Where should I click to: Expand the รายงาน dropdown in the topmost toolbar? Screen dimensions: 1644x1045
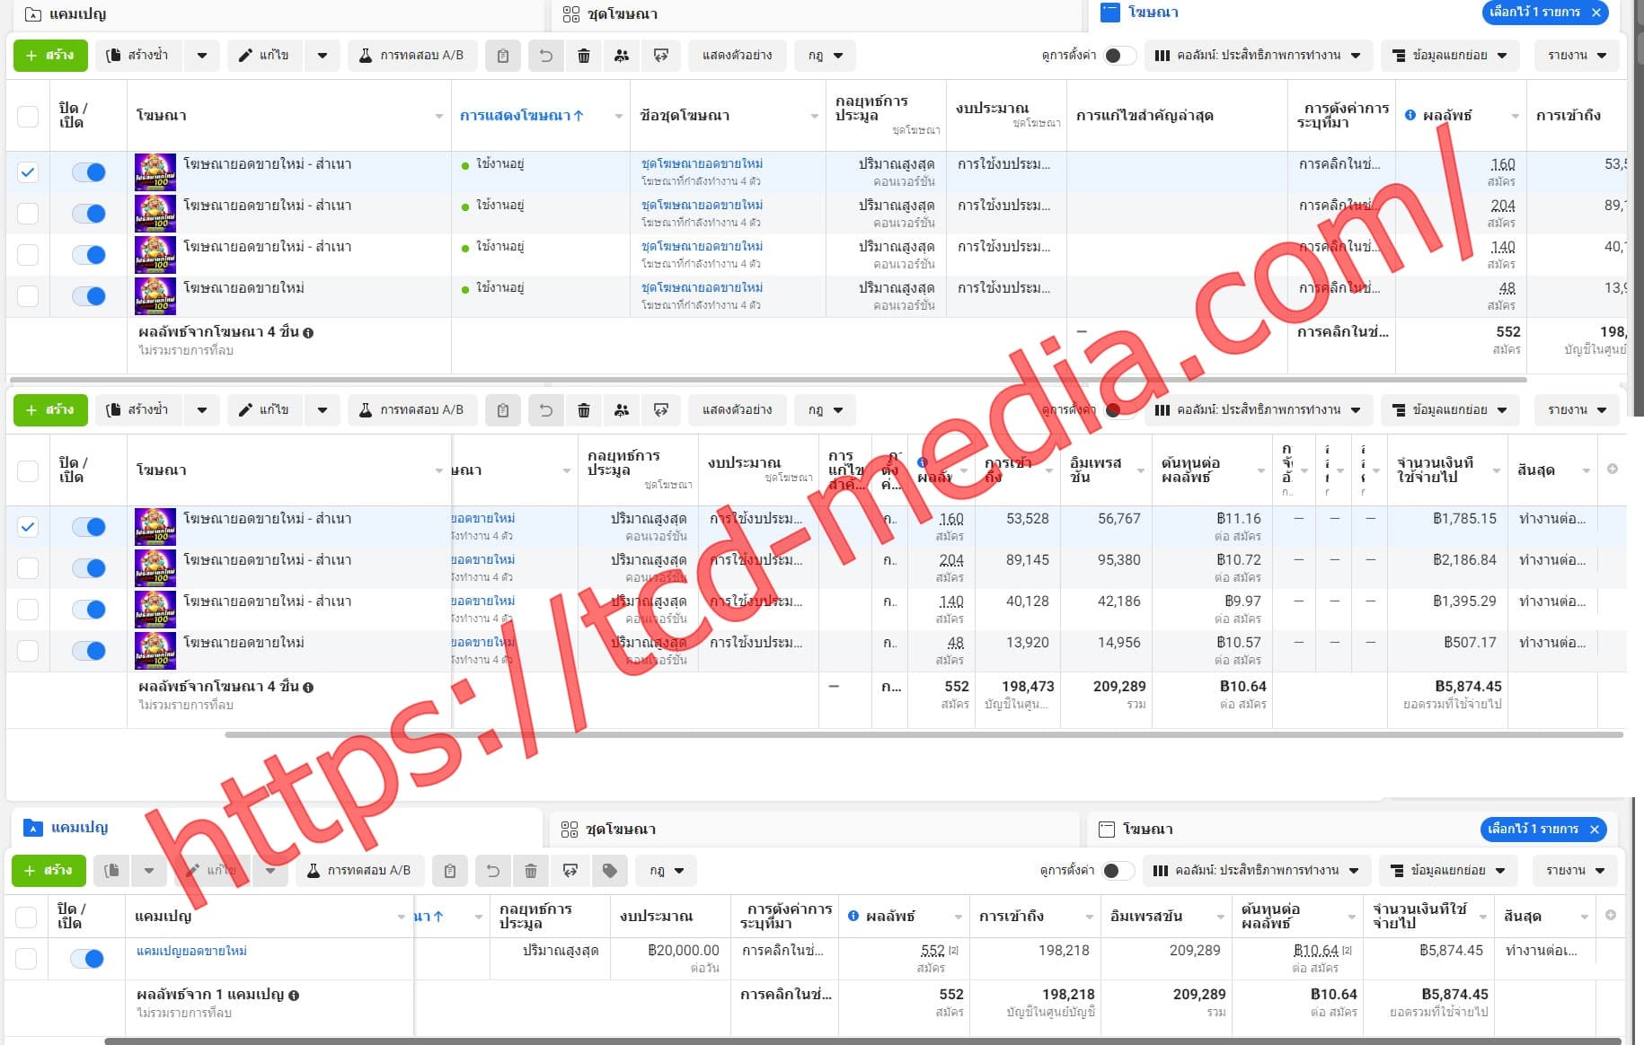pos(1577,56)
